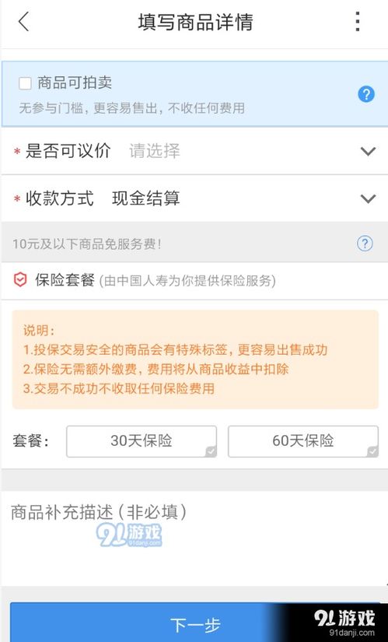Expand the 收款方式 dropdown chevron
The height and width of the screenshot is (642, 388).
pos(368,199)
